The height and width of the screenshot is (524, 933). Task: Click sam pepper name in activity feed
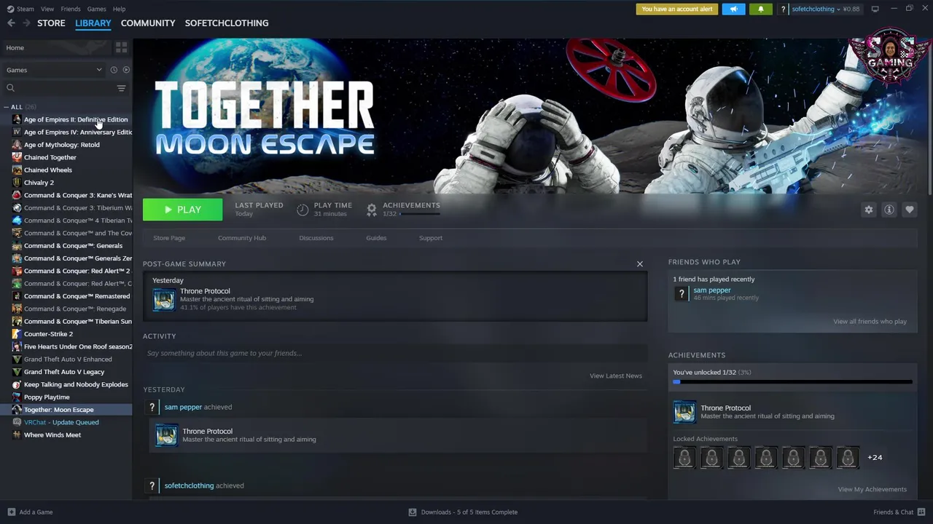point(183,408)
